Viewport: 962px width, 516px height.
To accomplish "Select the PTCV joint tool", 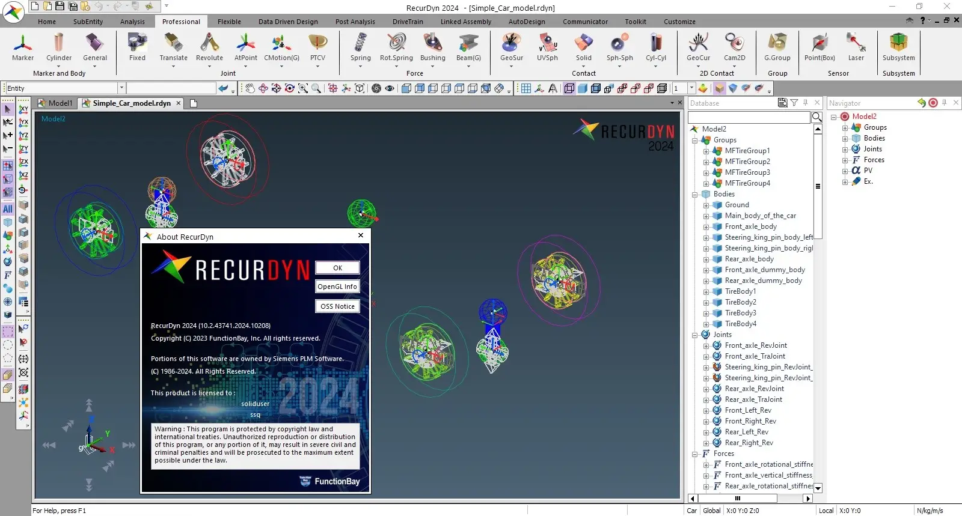I will (x=317, y=47).
